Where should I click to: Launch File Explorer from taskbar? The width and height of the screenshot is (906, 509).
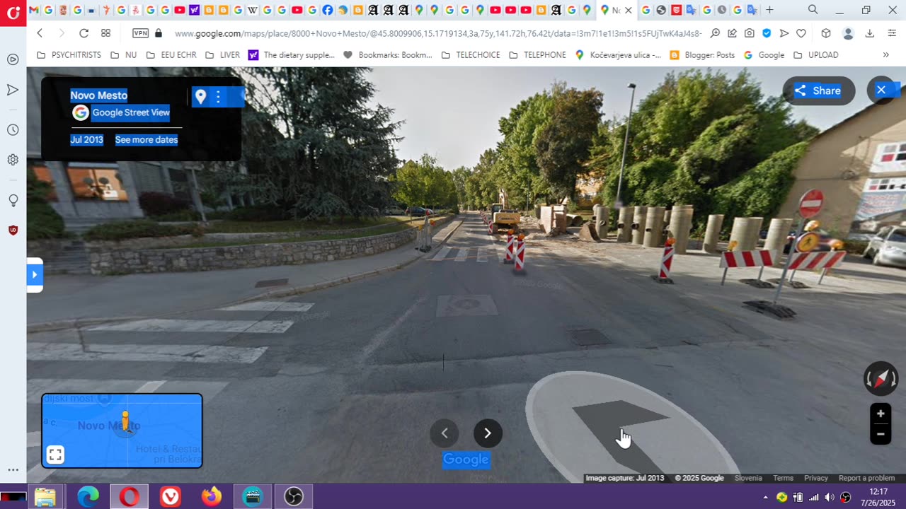(45, 497)
